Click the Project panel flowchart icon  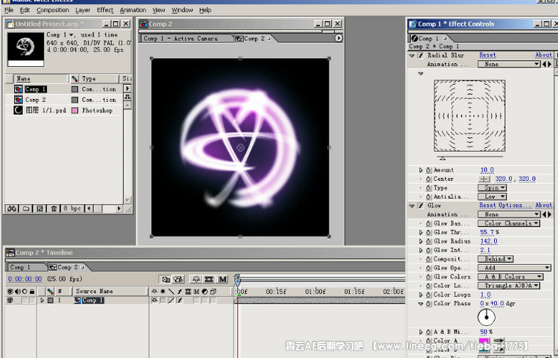pyautogui.click(x=127, y=97)
